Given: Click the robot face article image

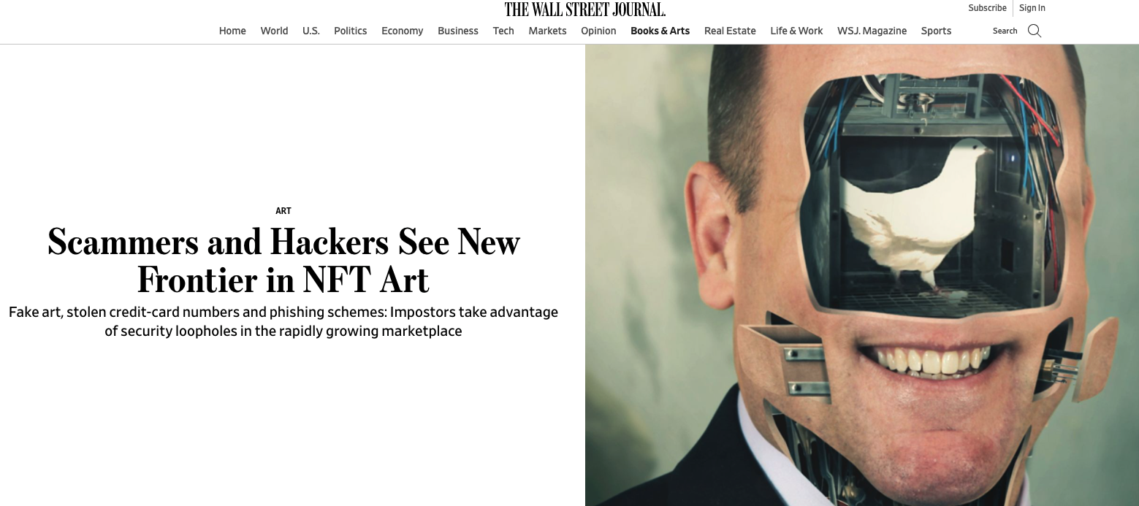Looking at the screenshot, I should click(862, 275).
